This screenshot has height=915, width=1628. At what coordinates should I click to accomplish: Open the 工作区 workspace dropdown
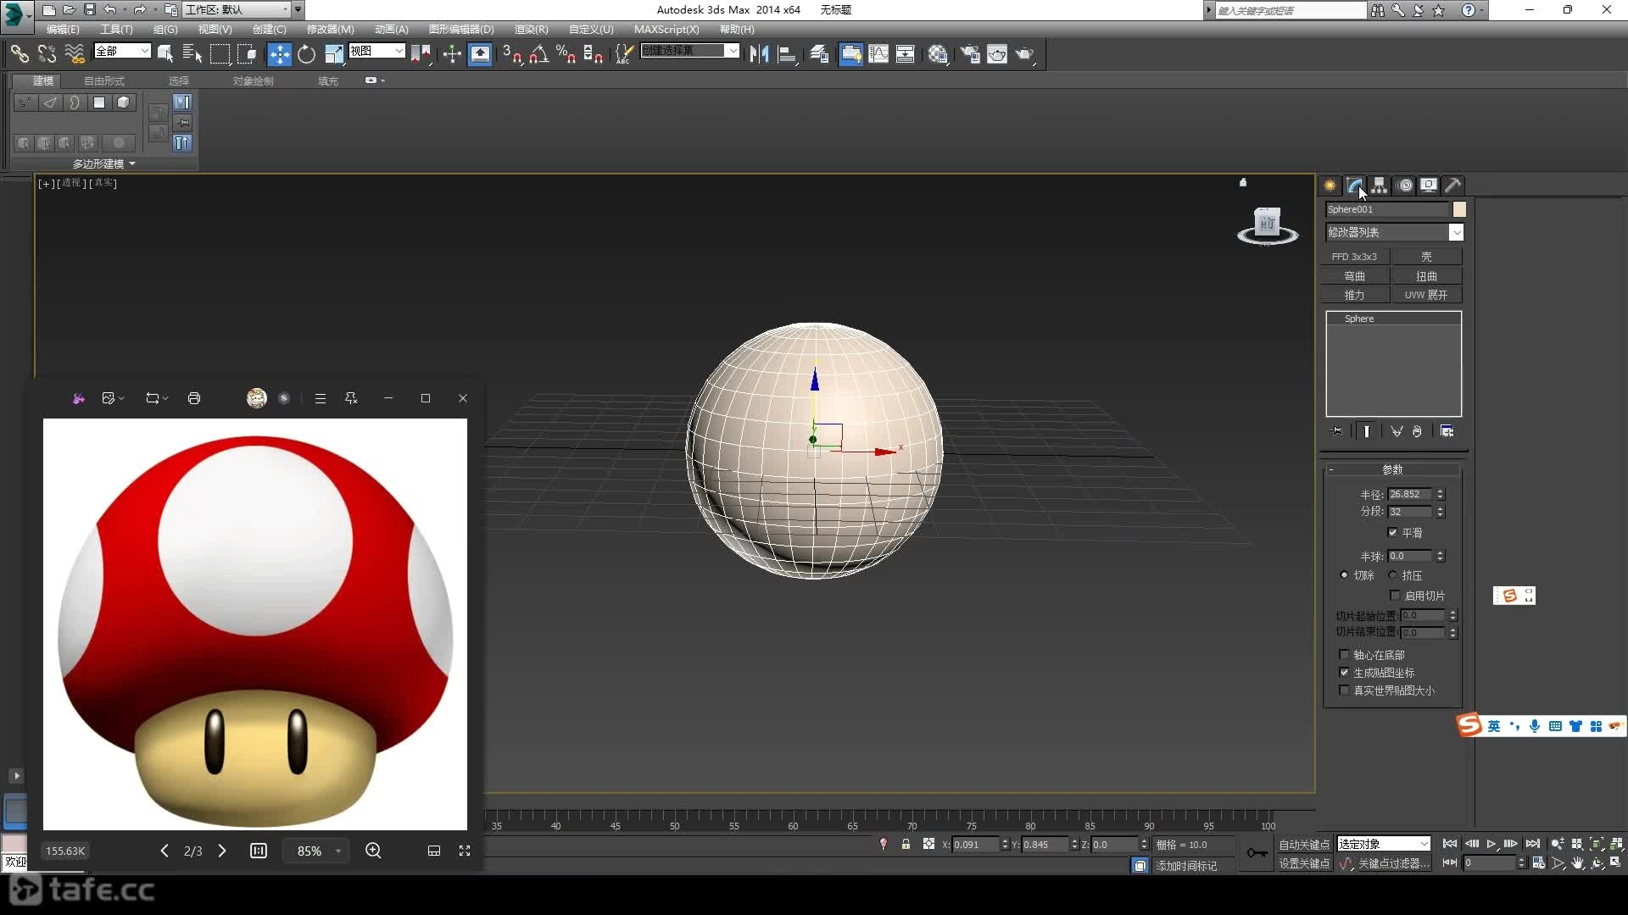click(237, 9)
